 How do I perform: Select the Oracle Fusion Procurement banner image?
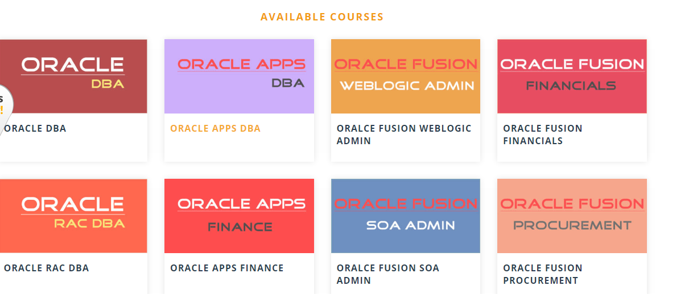[x=572, y=216]
